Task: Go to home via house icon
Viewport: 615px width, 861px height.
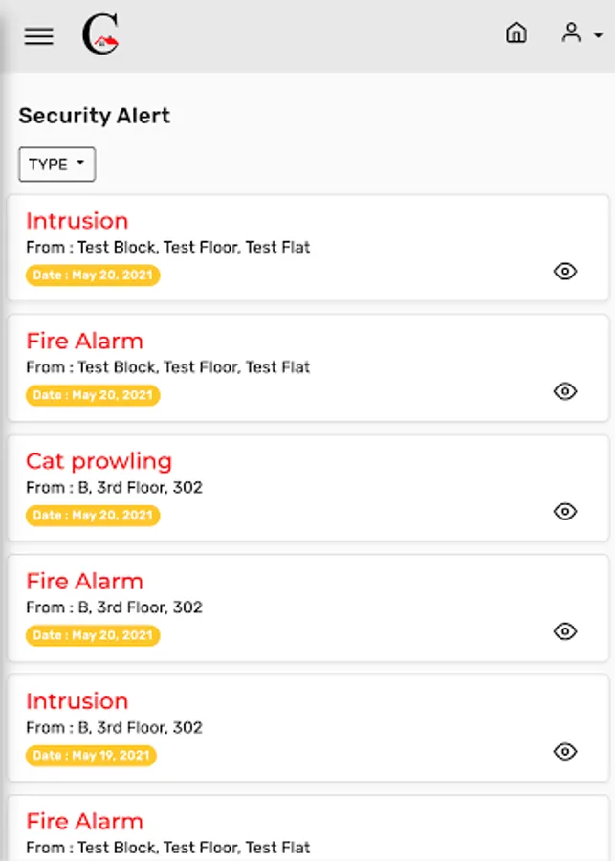Action: tap(516, 33)
